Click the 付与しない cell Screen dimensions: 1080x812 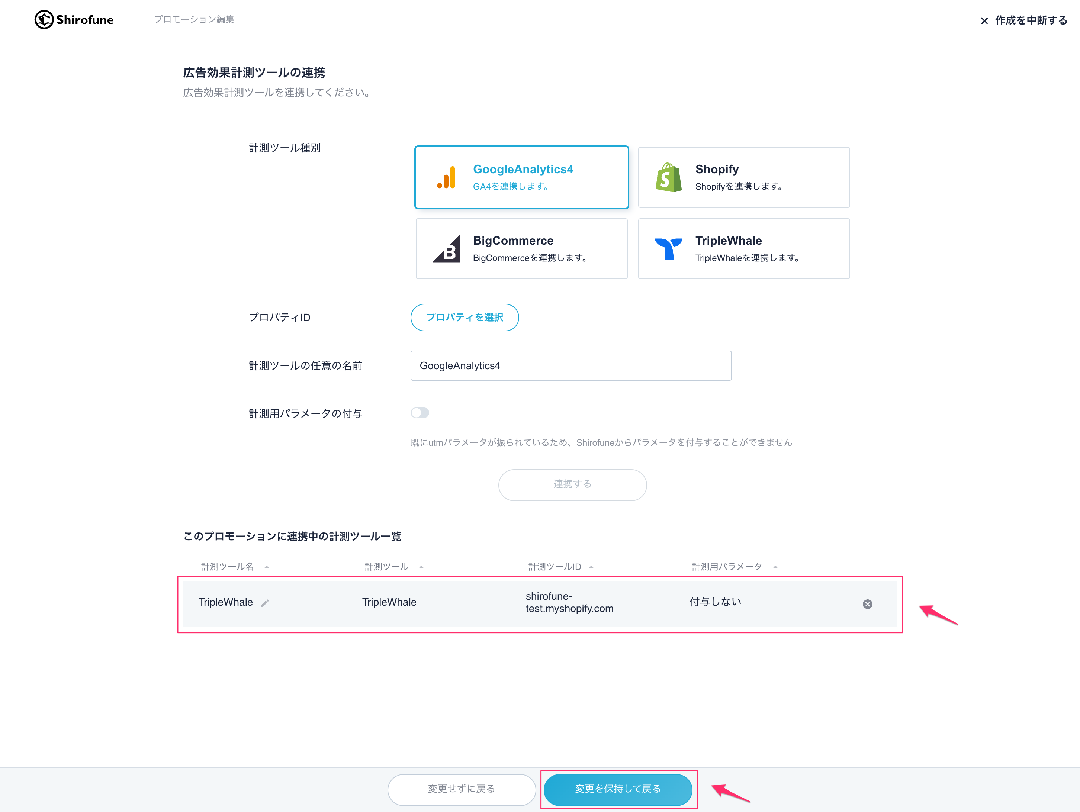tap(715, 602)
